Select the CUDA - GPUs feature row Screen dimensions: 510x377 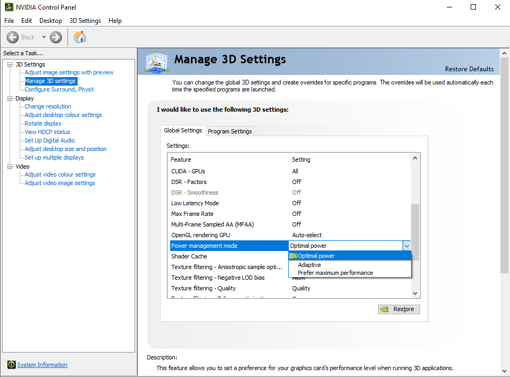coord(290,171)
